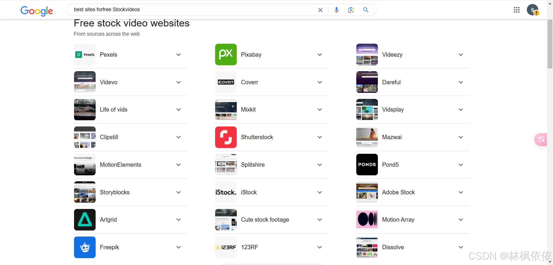The image size is (553, 265).
Task: Expand the Dissolve entry chevron
Action: tap(461, 247)
